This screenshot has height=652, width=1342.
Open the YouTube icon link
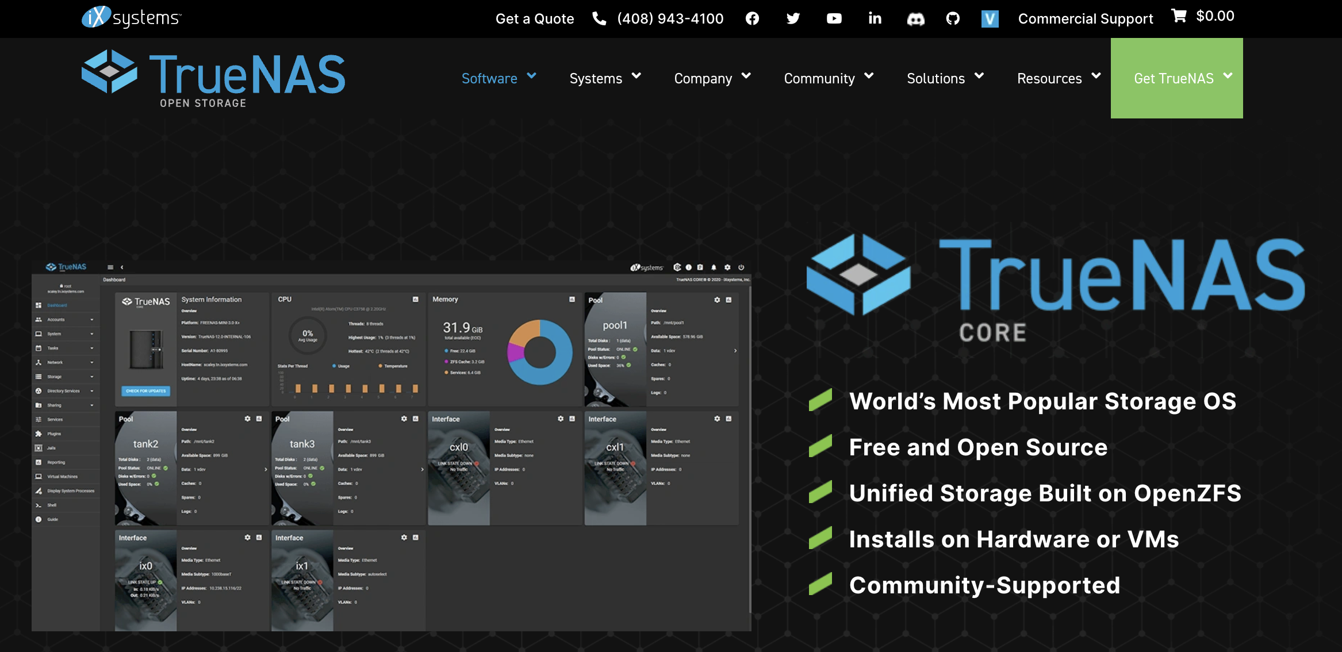[834, 18]
